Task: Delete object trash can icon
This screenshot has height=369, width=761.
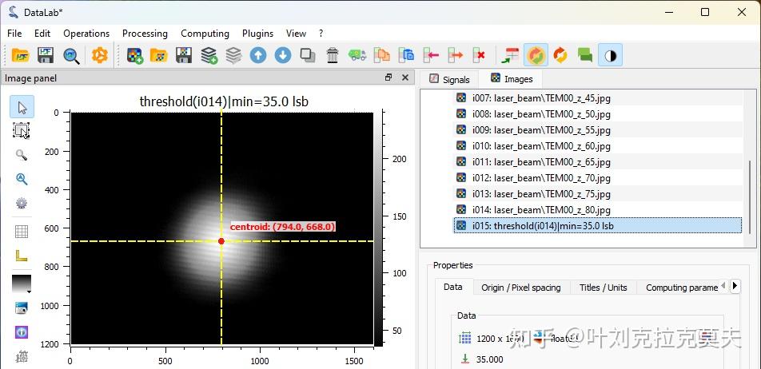Action: click(333, 55)
